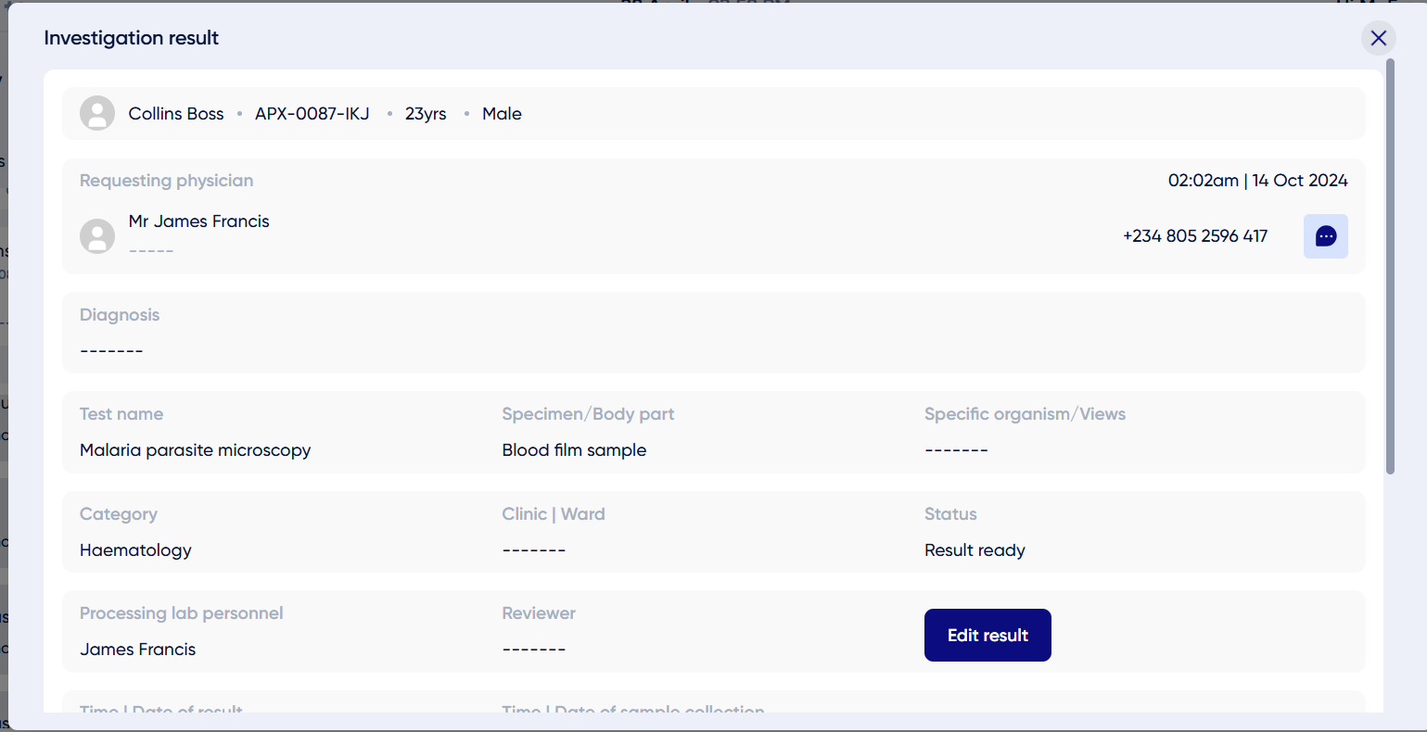Click the Specimen/Body part label

click(588, 414)
